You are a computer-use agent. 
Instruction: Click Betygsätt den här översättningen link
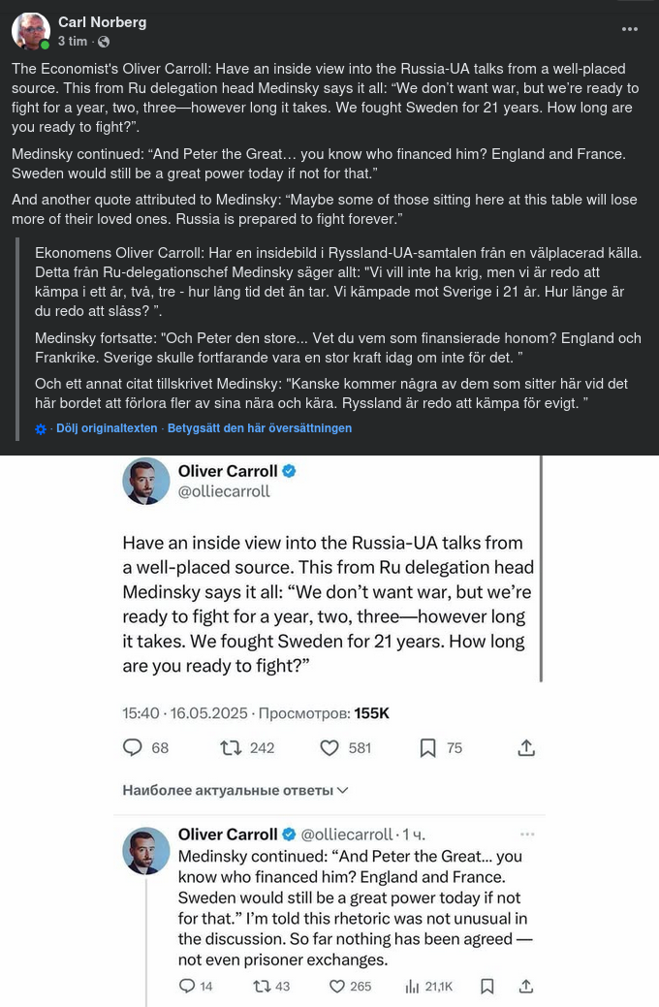tap(260, 428)
